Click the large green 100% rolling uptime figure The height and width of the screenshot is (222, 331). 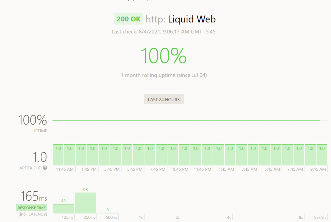click(x=164, y=55)
